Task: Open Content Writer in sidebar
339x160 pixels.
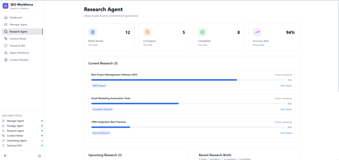Action: pyautogui.click(x=22, y=39)
